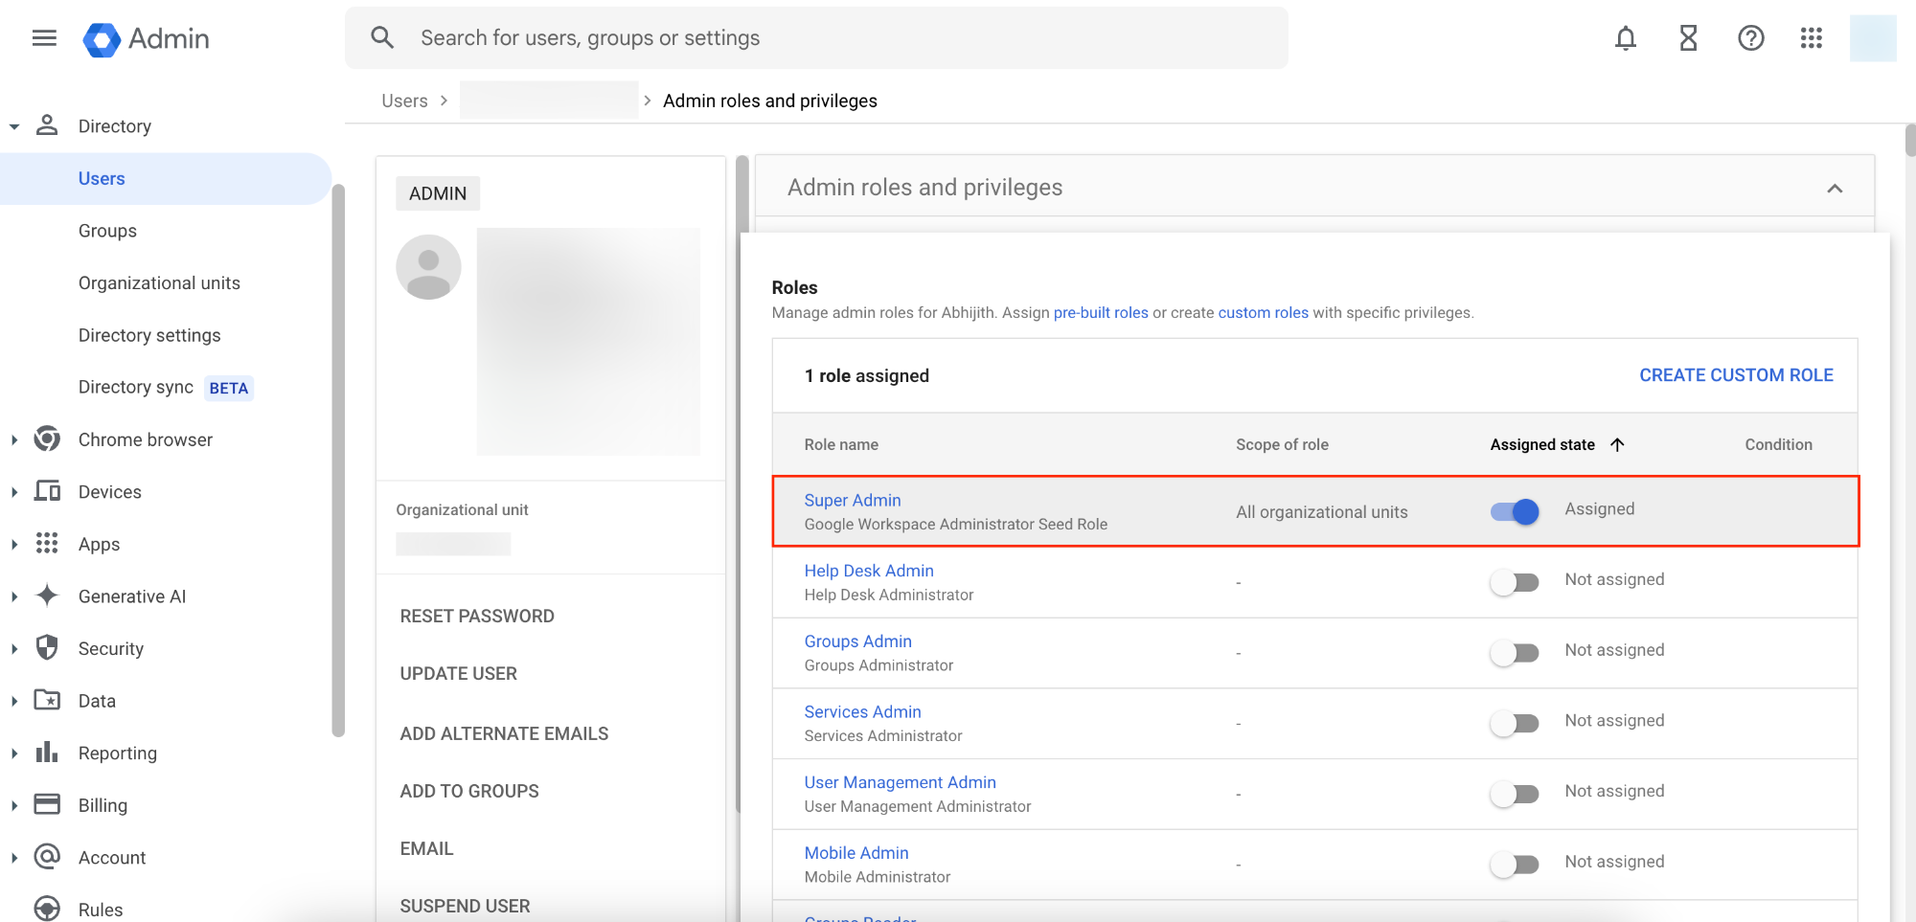Disable the Super Admin assigned toggle

click(1514, 511)
